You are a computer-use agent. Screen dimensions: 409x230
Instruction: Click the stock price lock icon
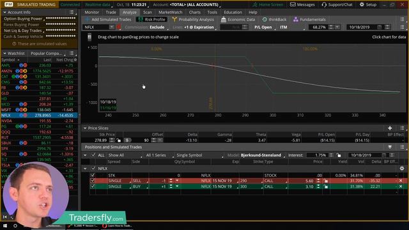coord(119,140)
